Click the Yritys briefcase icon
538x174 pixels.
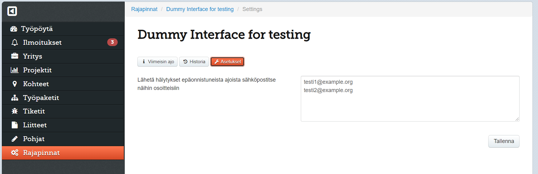tap(14, 56)
